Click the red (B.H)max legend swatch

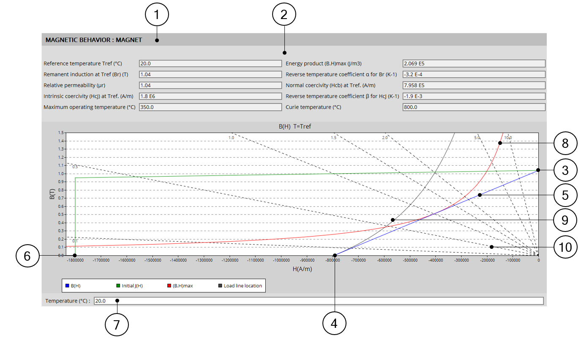[x=169, y=286]
